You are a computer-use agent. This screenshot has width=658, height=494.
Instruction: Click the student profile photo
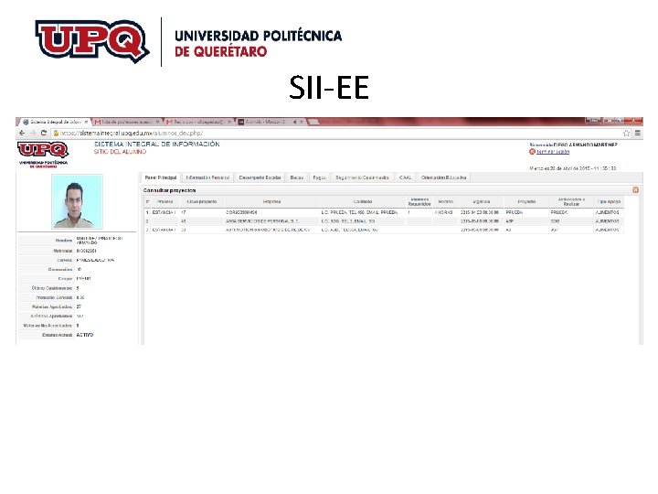tap(77, 201)
